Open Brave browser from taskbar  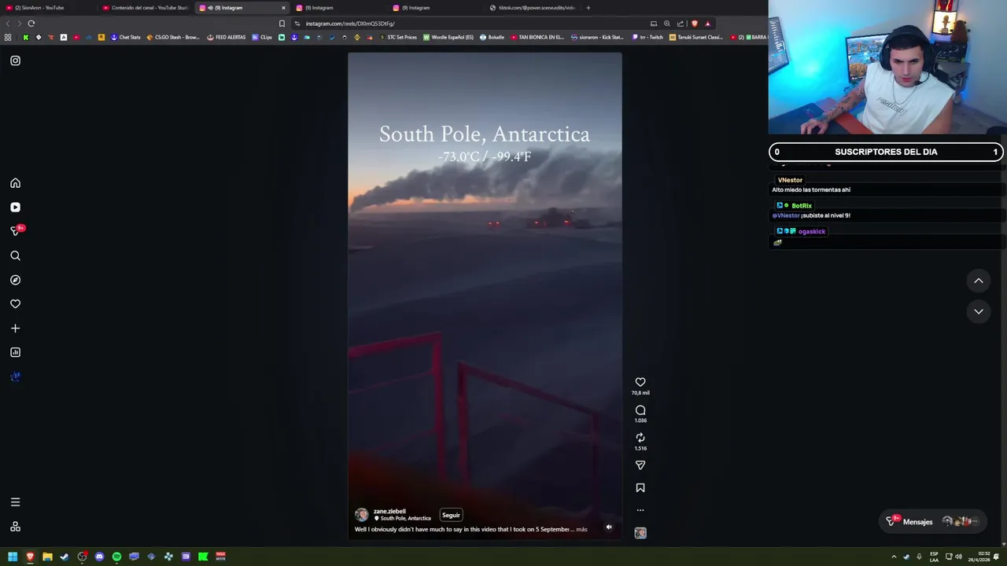click(30, 557)
